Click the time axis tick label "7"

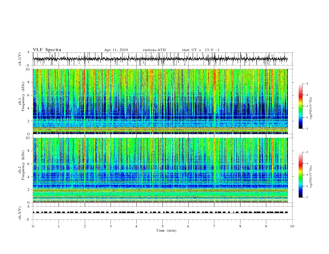pos(214,226)
